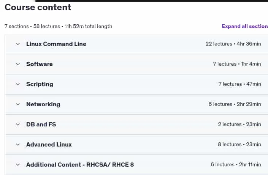Expand Additional Content RHCSA/RHCE 8 chevron
Screen dimensions: 268x175
[x=18, y=165]
